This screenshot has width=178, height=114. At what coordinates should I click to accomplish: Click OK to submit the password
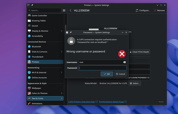tap(107, 74)
